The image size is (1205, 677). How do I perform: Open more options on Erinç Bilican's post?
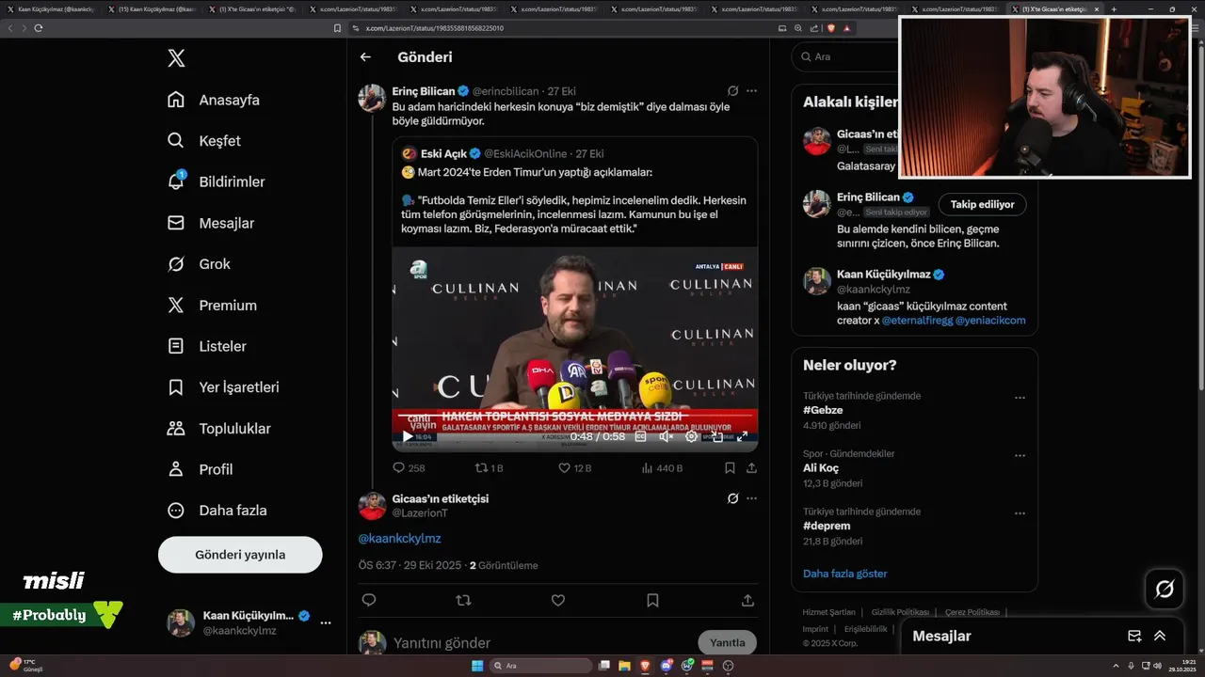751,91
